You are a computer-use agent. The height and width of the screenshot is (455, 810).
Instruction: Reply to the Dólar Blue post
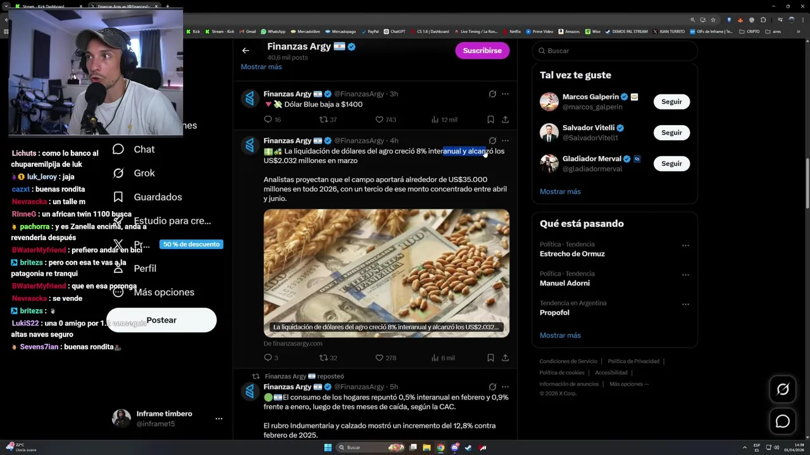coord(272,119)
